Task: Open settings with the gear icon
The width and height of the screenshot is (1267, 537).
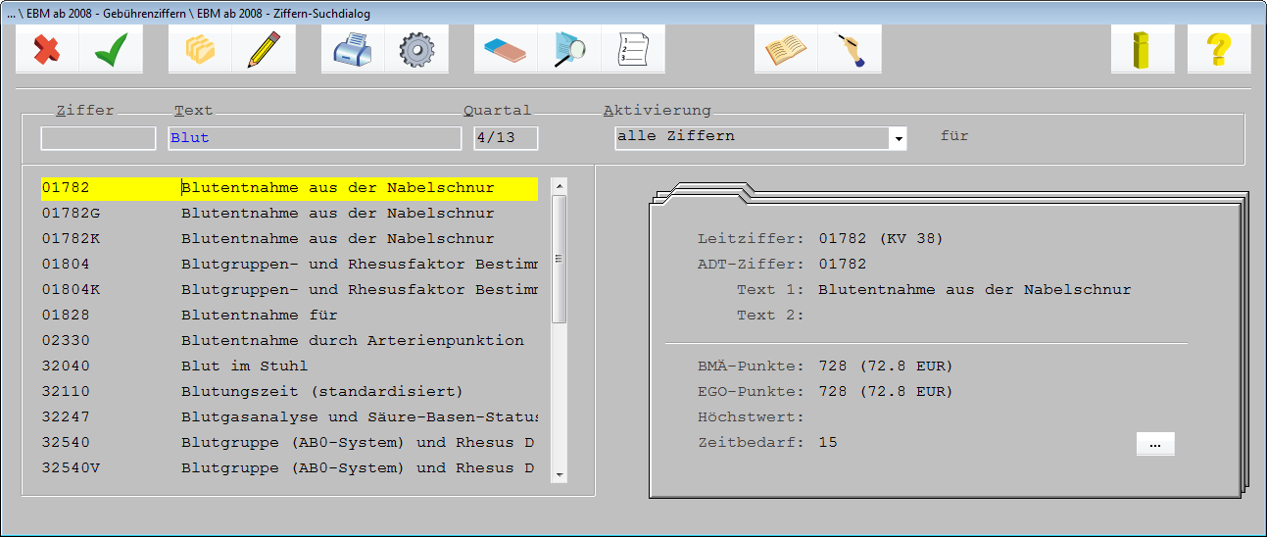Action: [416, 49]
